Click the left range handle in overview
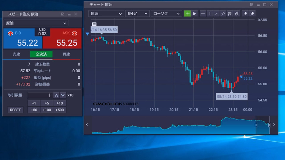This screenshot has width=285, height=160. point(256,125)
